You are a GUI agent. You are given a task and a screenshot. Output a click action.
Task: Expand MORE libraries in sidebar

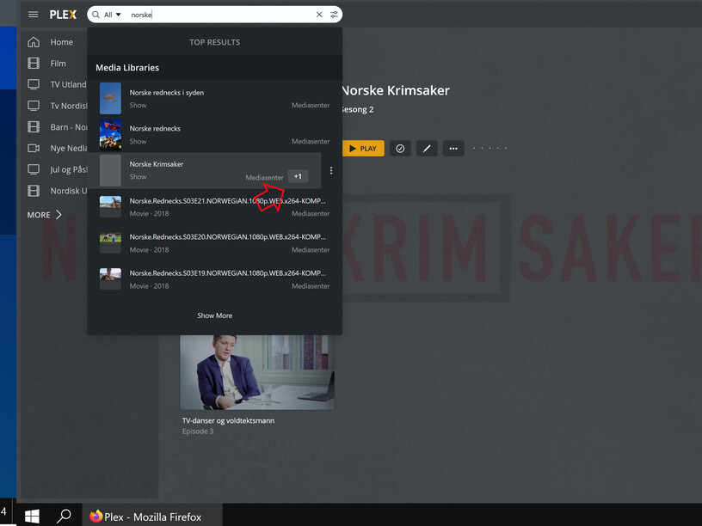45,215
